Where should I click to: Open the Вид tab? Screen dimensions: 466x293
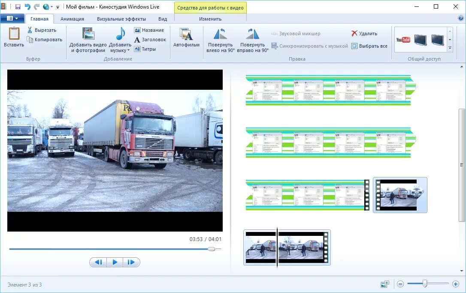[x=163, y=19]
